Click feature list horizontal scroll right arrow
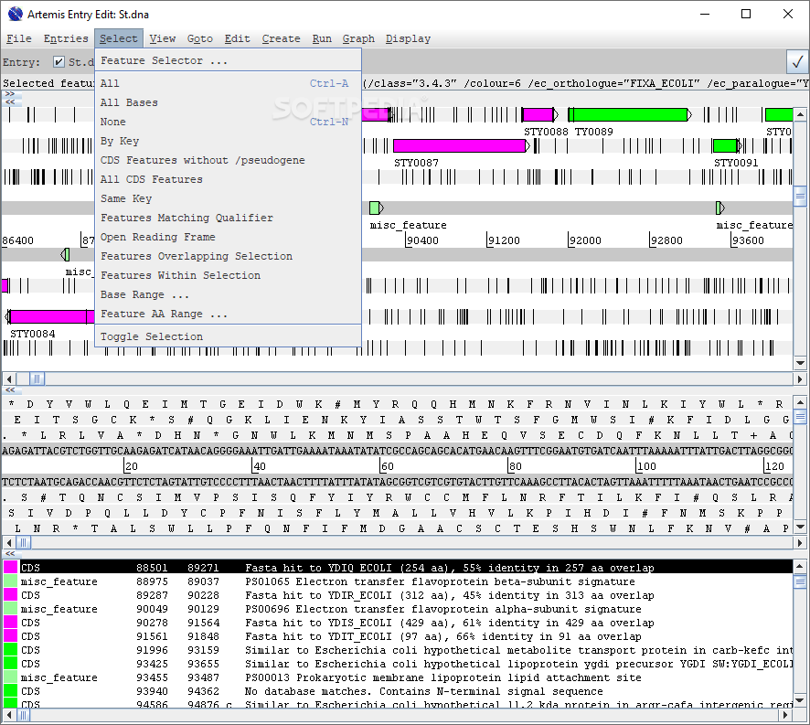Viewport: 810px width, 725px height. click(785, 715)
